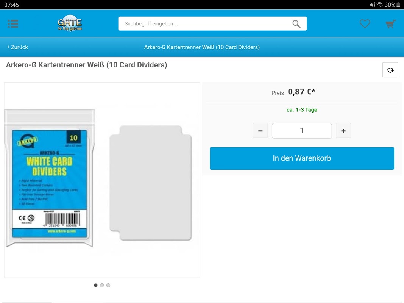This screenshot has height=303, width=404.
Task: Tap the 07:45 clock in status bar
Action: [12, 5]
